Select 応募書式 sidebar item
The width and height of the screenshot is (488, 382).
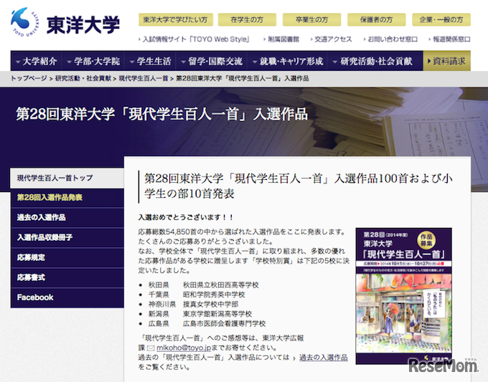click(x=67, y=277)
